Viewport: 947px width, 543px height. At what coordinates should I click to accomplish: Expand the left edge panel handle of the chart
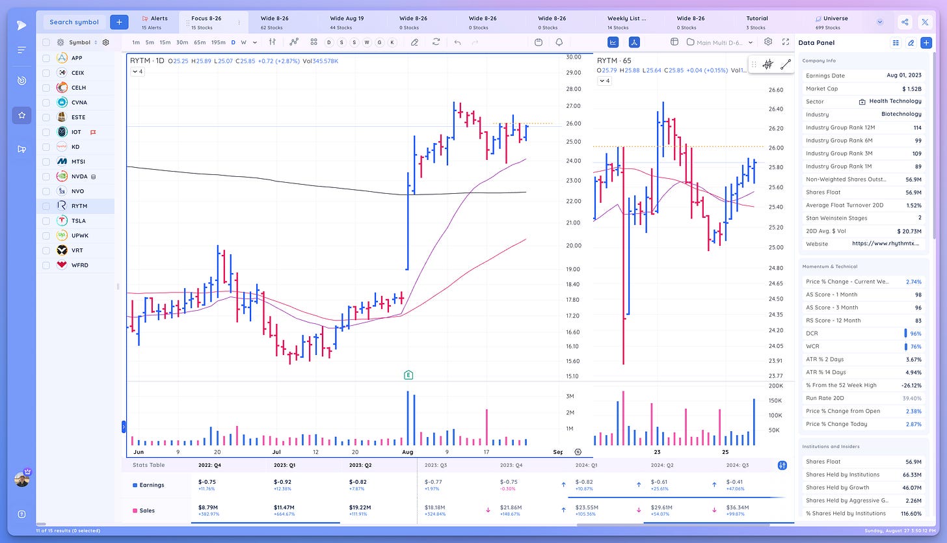click(x=124, y=427)
